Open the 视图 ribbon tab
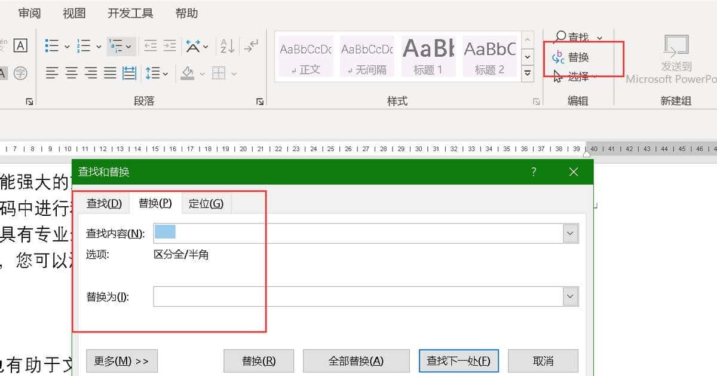This screenshot has height=376, width=717. tap(73, 13)
